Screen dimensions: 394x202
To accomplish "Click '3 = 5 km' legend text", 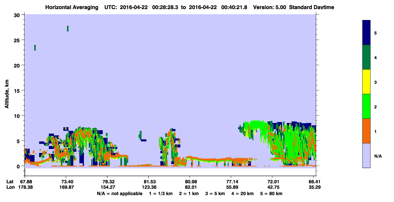I will tap(215, 193).
